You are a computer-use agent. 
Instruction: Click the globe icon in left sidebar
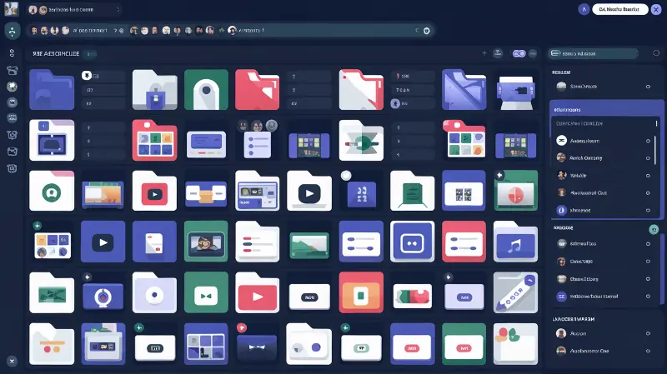coord(12,87)
